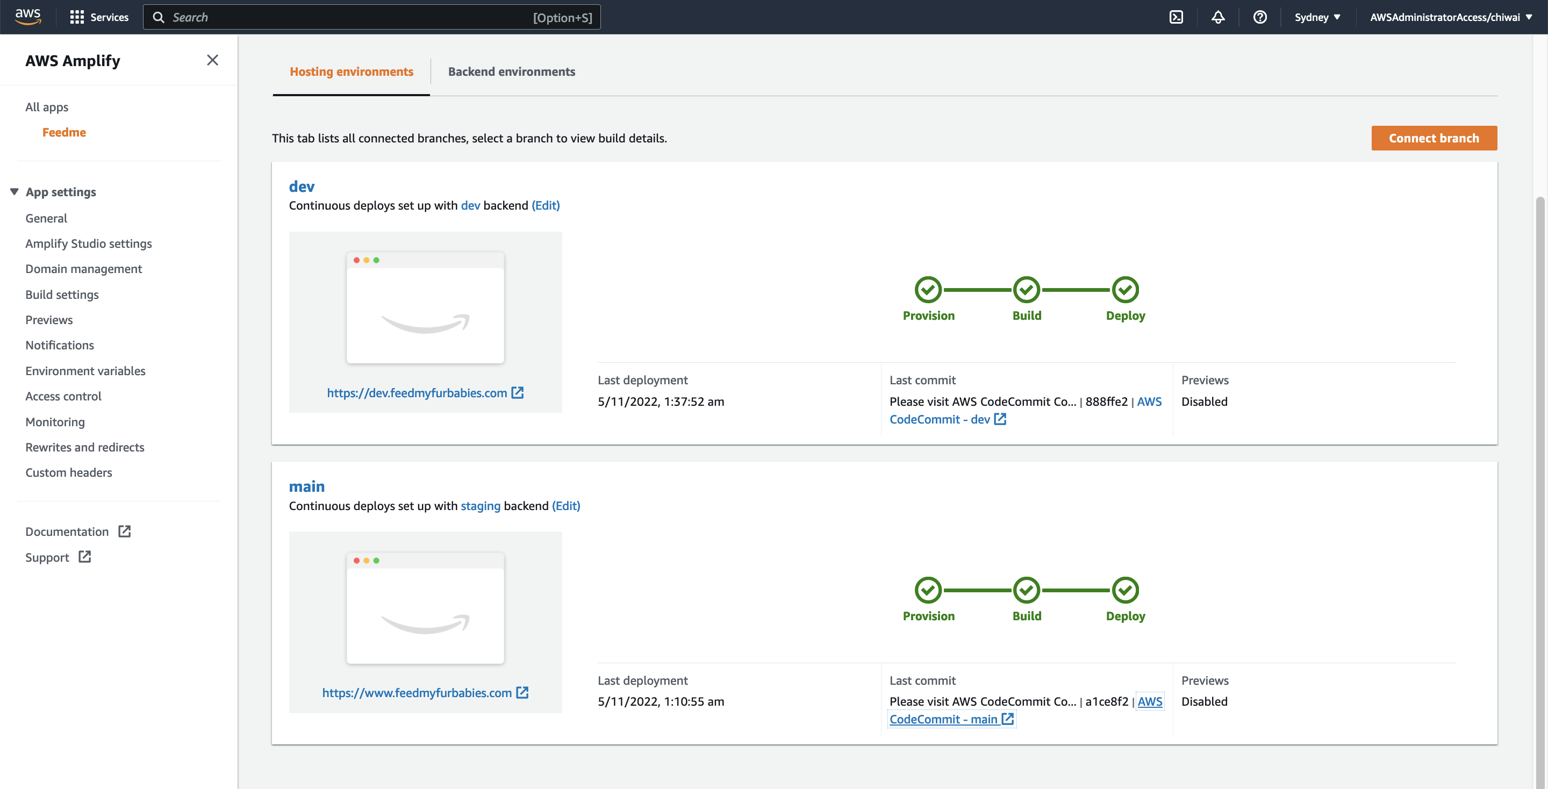Screen dimensions: 1548x789
Task: Open Access control
Action: (x=63, y=396)
